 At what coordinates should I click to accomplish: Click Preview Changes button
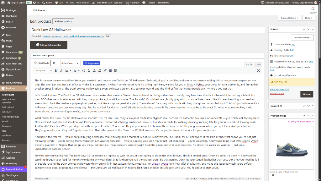tap(302, 38)
